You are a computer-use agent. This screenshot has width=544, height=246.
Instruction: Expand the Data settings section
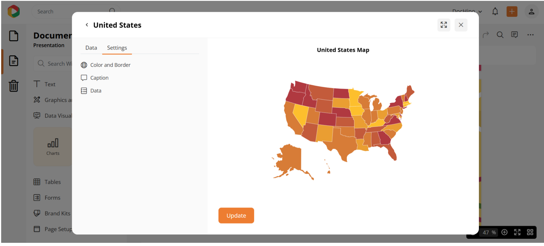tap(95, 91)
